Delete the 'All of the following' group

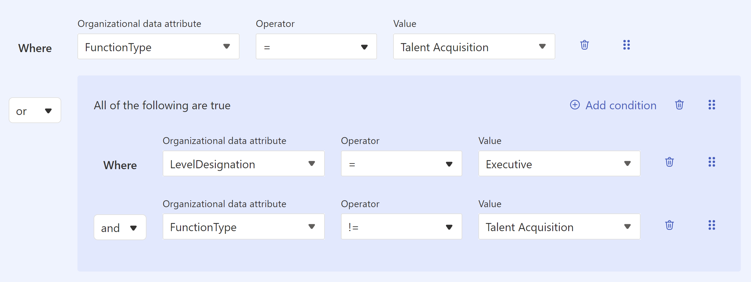(679, 105)
